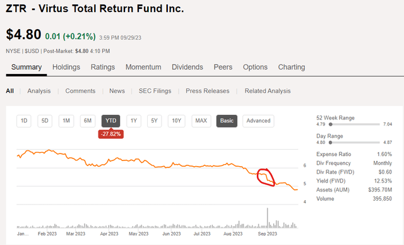Show Related Analysis articles
This screenshot has width=404, height=245.
(x=268, y=91)
